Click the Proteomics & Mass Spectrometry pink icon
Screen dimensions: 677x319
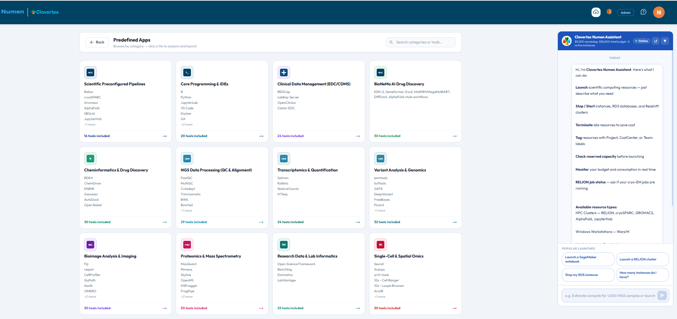tap(187, 244)
